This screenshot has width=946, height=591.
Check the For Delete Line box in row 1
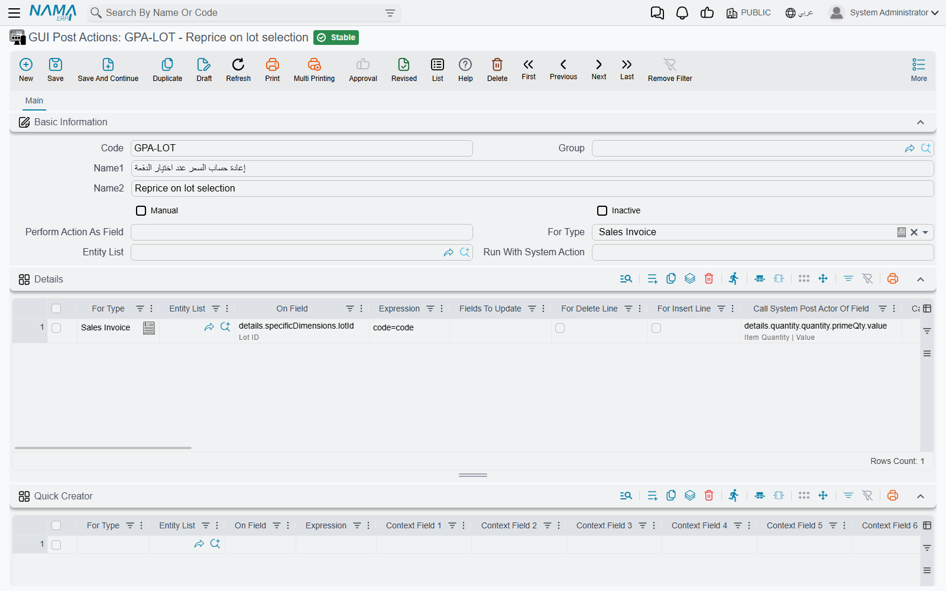(560, 328)
